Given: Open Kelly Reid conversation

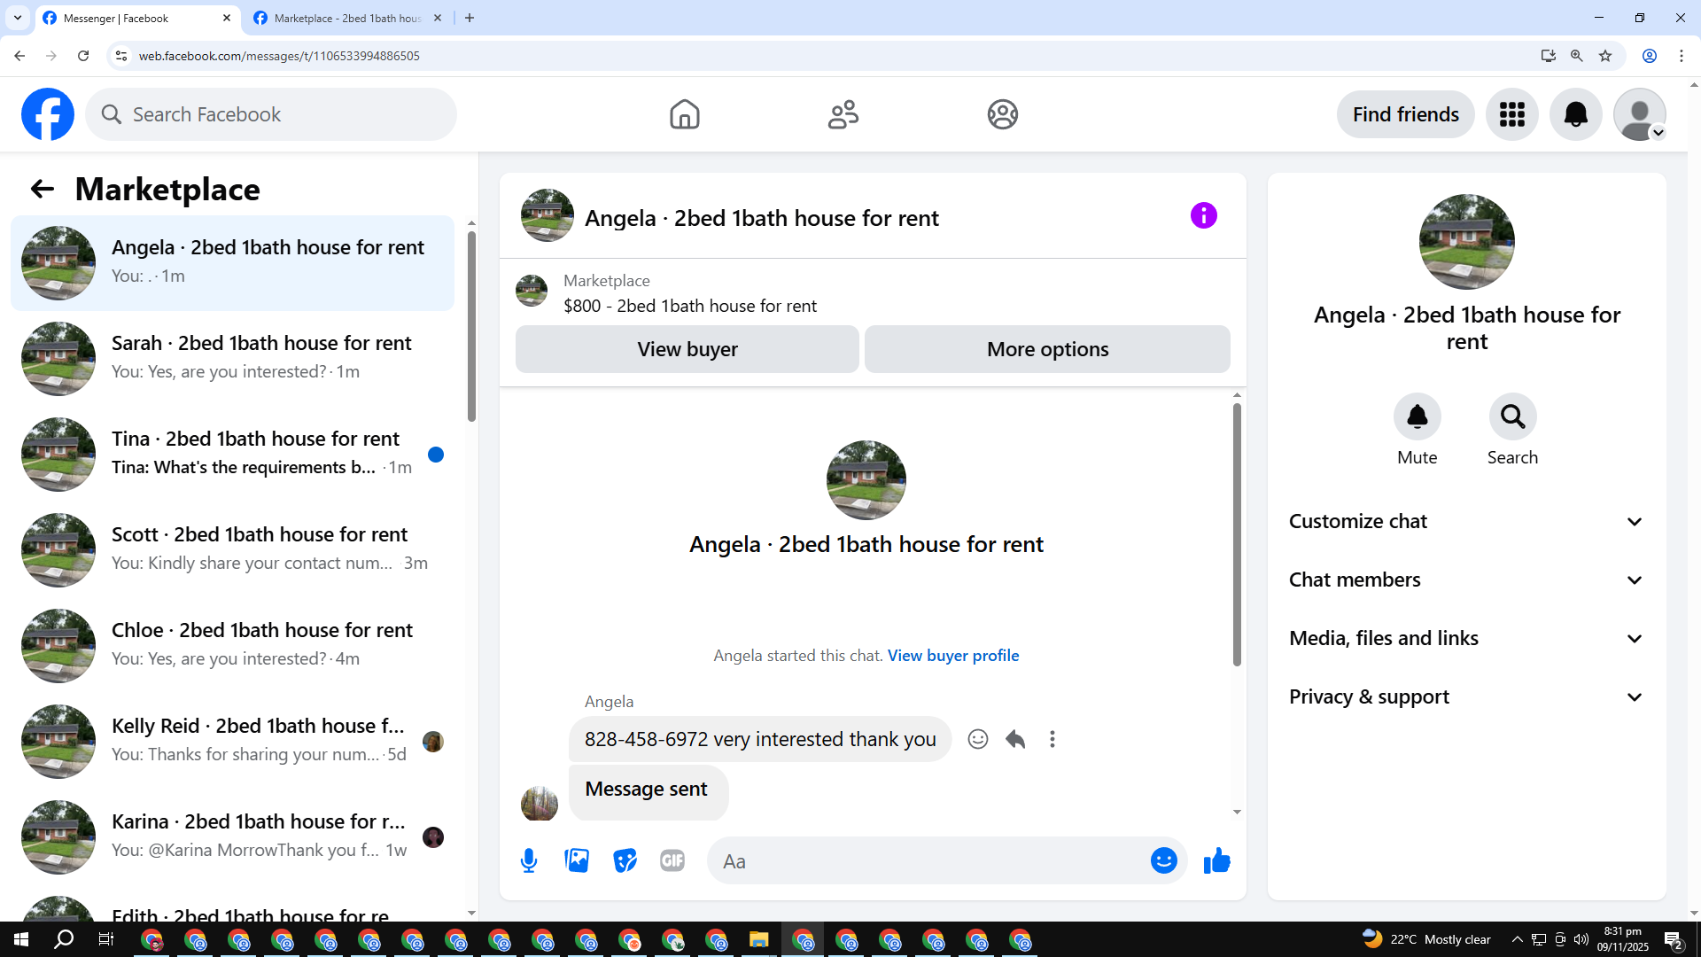Looking at the screenshot, I should click(x=232, y=742).
